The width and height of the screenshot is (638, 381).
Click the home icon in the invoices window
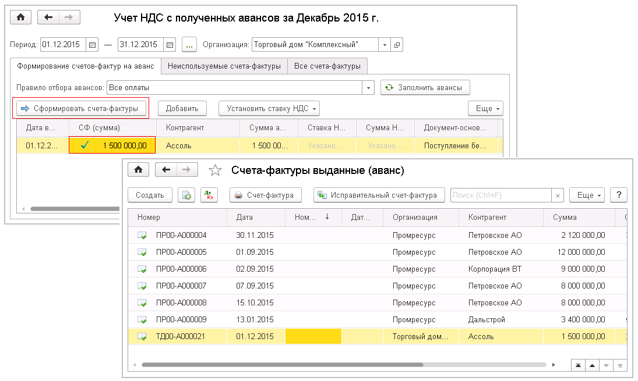coord(138,170)
